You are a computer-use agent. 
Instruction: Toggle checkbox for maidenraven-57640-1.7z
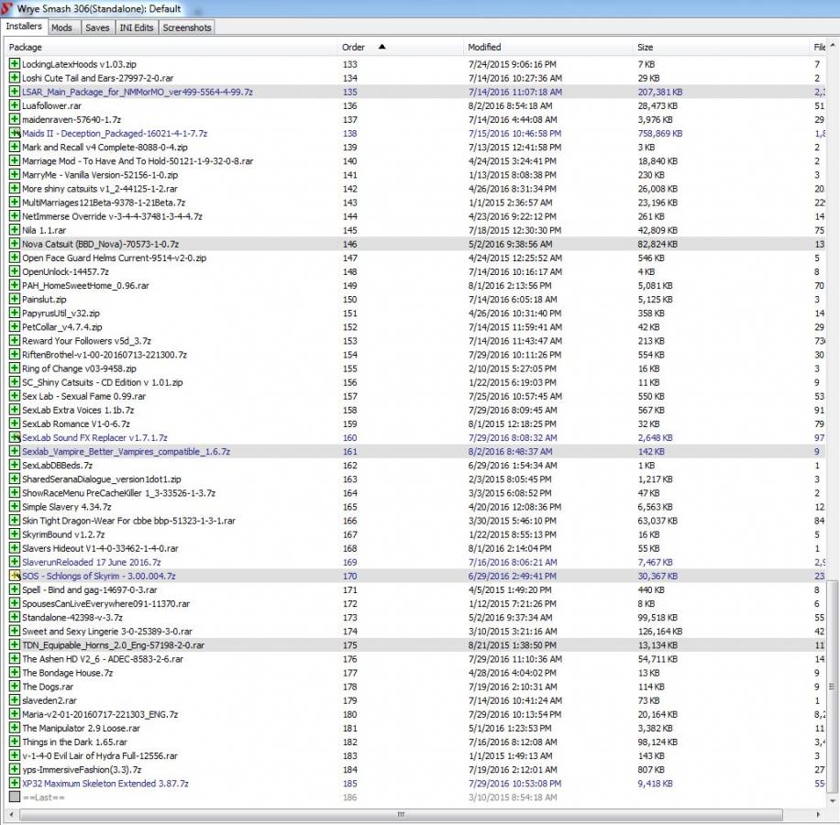(x=15, y=119)
